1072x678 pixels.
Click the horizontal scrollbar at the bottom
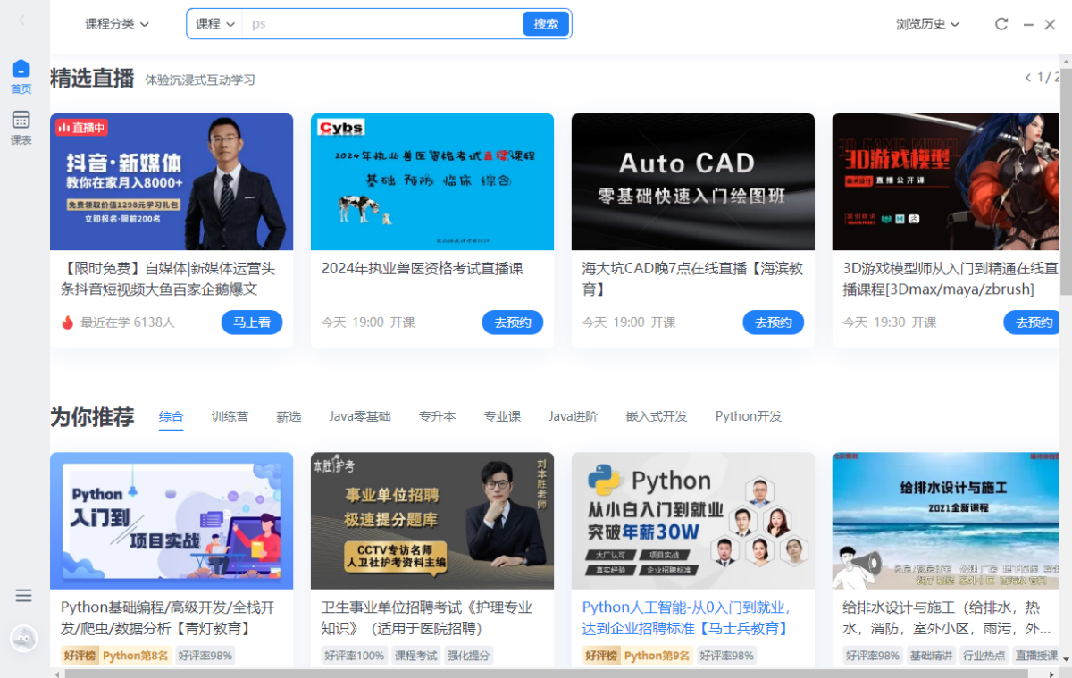click(x=536, y=673)
